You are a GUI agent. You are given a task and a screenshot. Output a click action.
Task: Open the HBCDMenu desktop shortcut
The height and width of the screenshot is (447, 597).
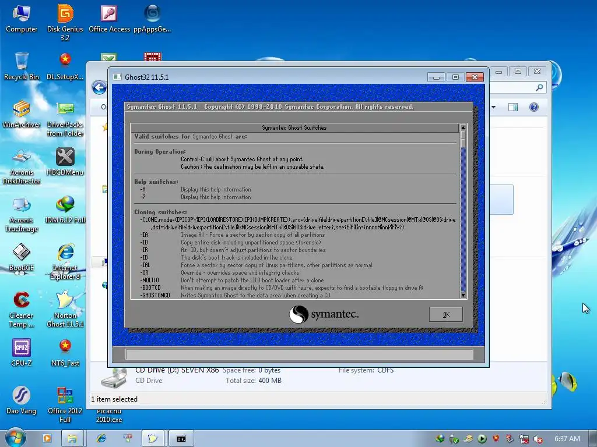click(65, 162)
